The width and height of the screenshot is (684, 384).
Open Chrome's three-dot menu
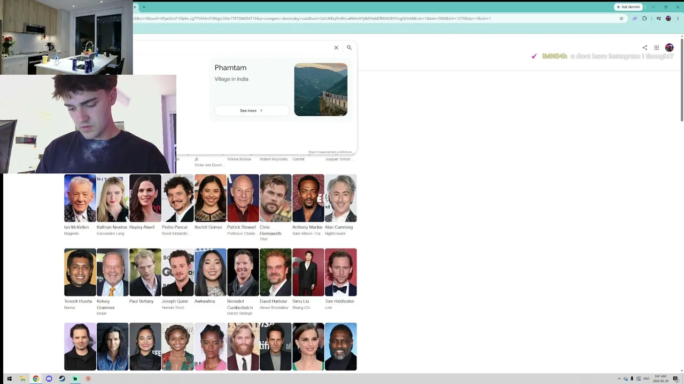click(677, 18)
